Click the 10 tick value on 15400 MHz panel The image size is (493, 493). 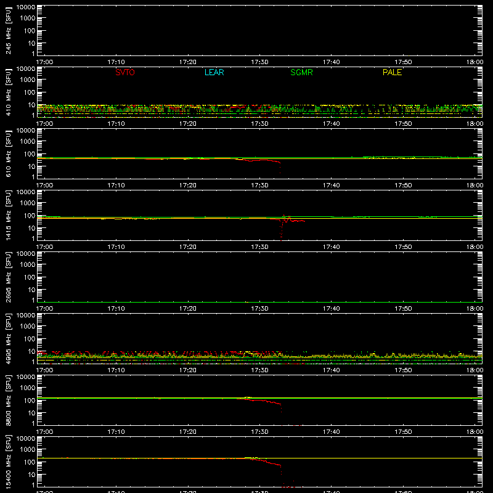tap(32, 475)
